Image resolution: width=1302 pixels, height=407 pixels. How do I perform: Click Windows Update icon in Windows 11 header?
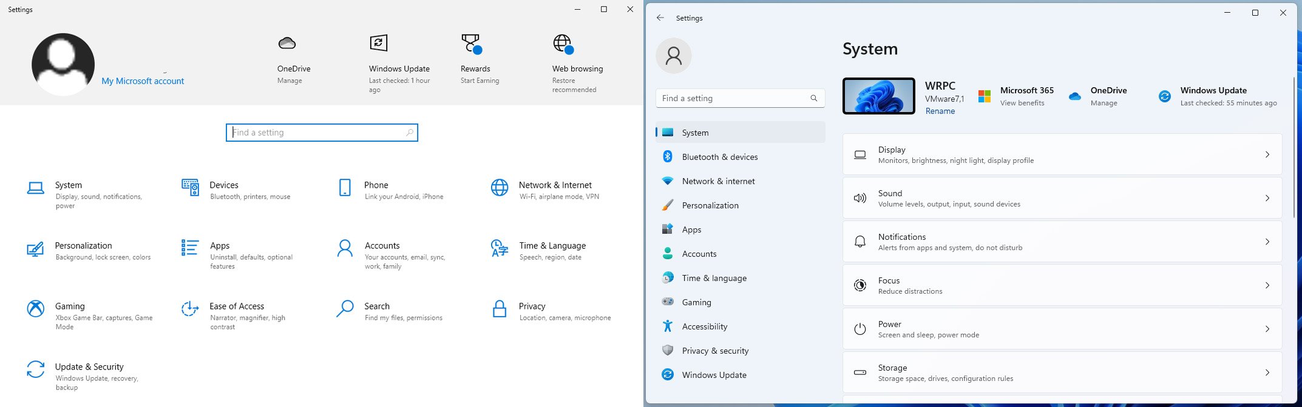(x=1165, y=96)
